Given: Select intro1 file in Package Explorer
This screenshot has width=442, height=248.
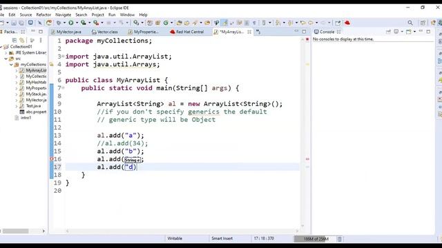Looking at the screenshot, I should pos(23,118).
